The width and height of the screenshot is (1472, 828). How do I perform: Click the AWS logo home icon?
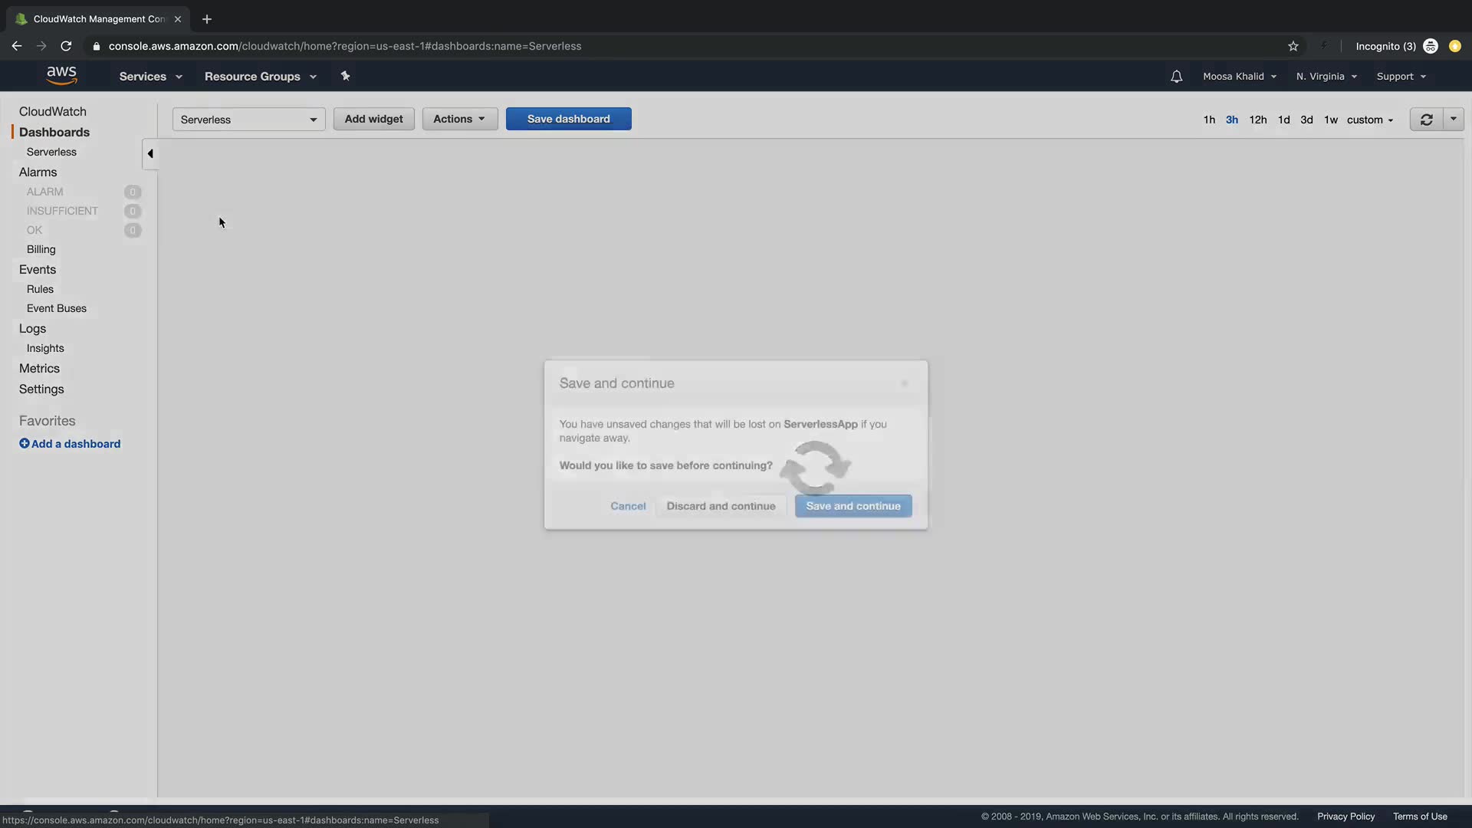coord(61,76)
